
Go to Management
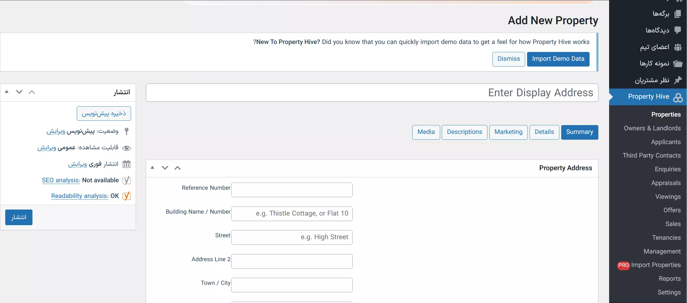coord(662,252)
